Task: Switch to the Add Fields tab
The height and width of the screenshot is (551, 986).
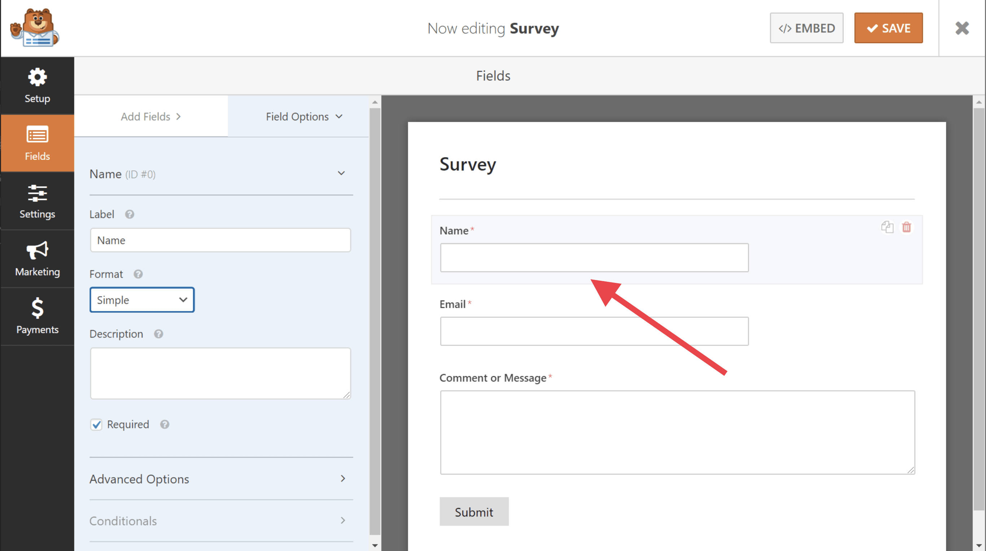Action: click(x=151, y=116)
